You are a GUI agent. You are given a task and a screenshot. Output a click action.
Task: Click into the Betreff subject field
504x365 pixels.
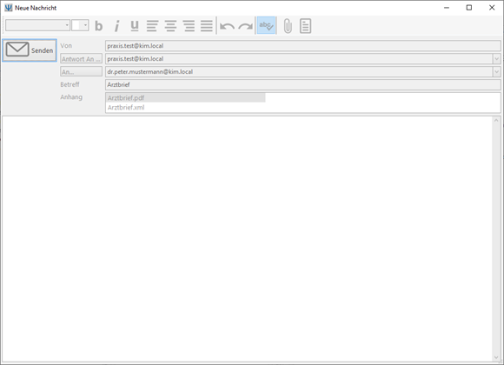coord(302,84)
